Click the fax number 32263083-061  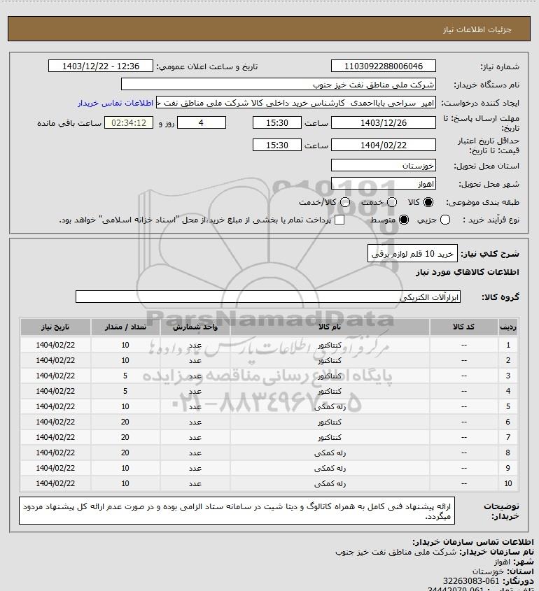(470, 581)
